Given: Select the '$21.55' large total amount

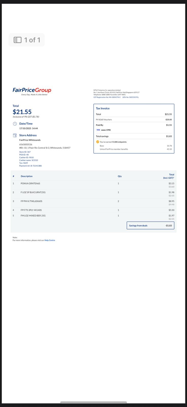Looking at the screenshot, I should point(22,112).
